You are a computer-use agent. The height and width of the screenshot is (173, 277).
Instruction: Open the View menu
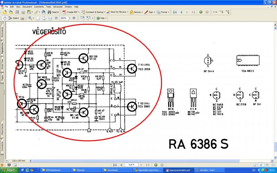18,7
